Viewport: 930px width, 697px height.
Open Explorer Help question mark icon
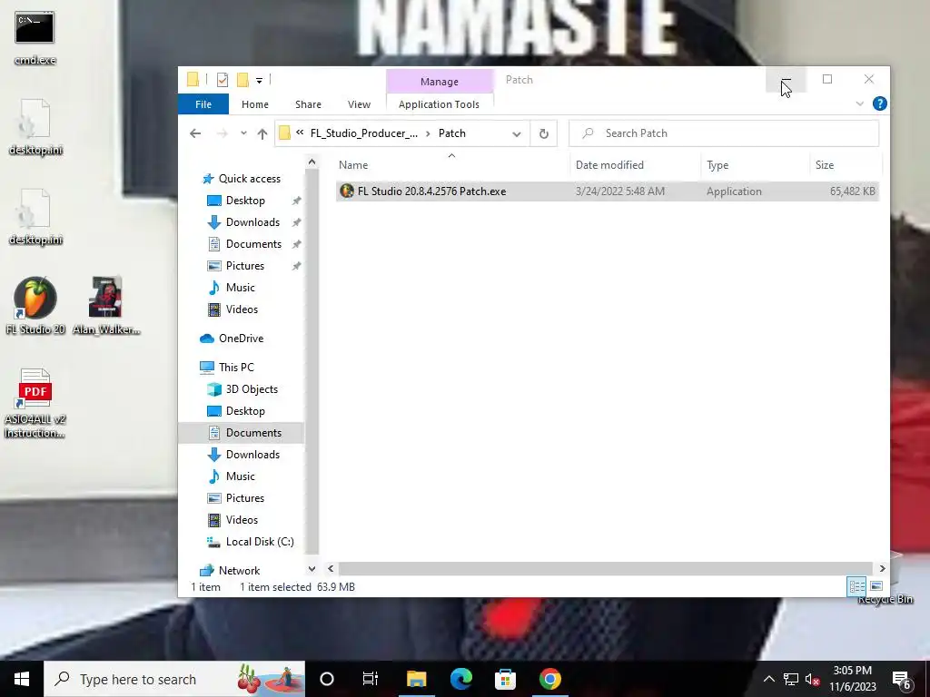[x=879, y=103]
